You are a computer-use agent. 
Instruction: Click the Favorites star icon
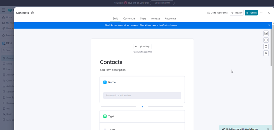pyautogui.click(x=4, y=35)
